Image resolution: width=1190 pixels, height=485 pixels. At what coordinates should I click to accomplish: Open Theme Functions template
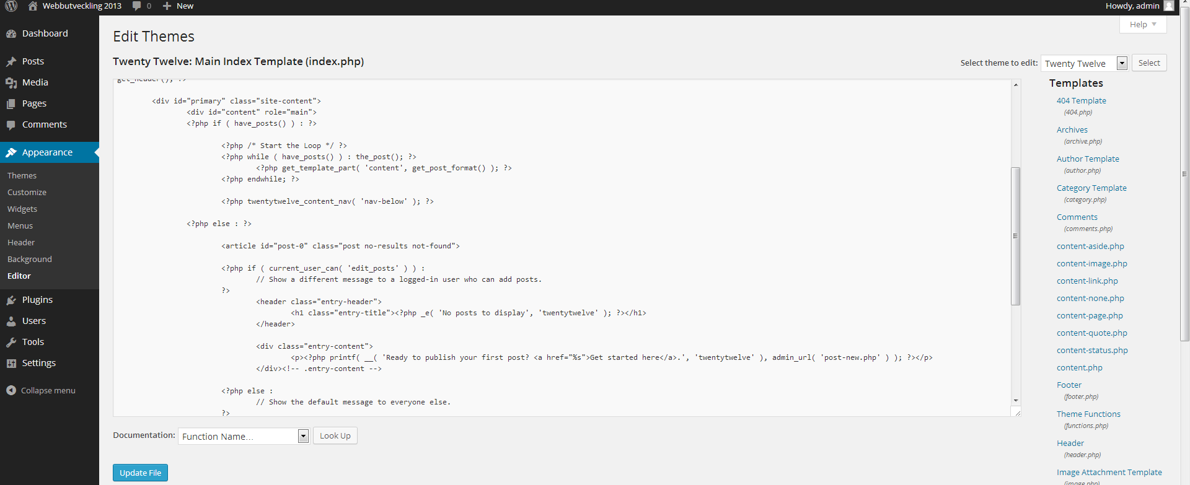[1088, 414]
